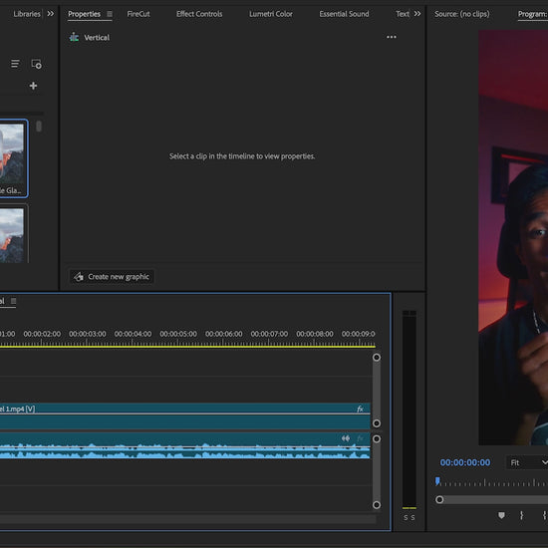Click the Add Marker button in Program monitor
Screen dimensions: 548x548
coord(501,515)
